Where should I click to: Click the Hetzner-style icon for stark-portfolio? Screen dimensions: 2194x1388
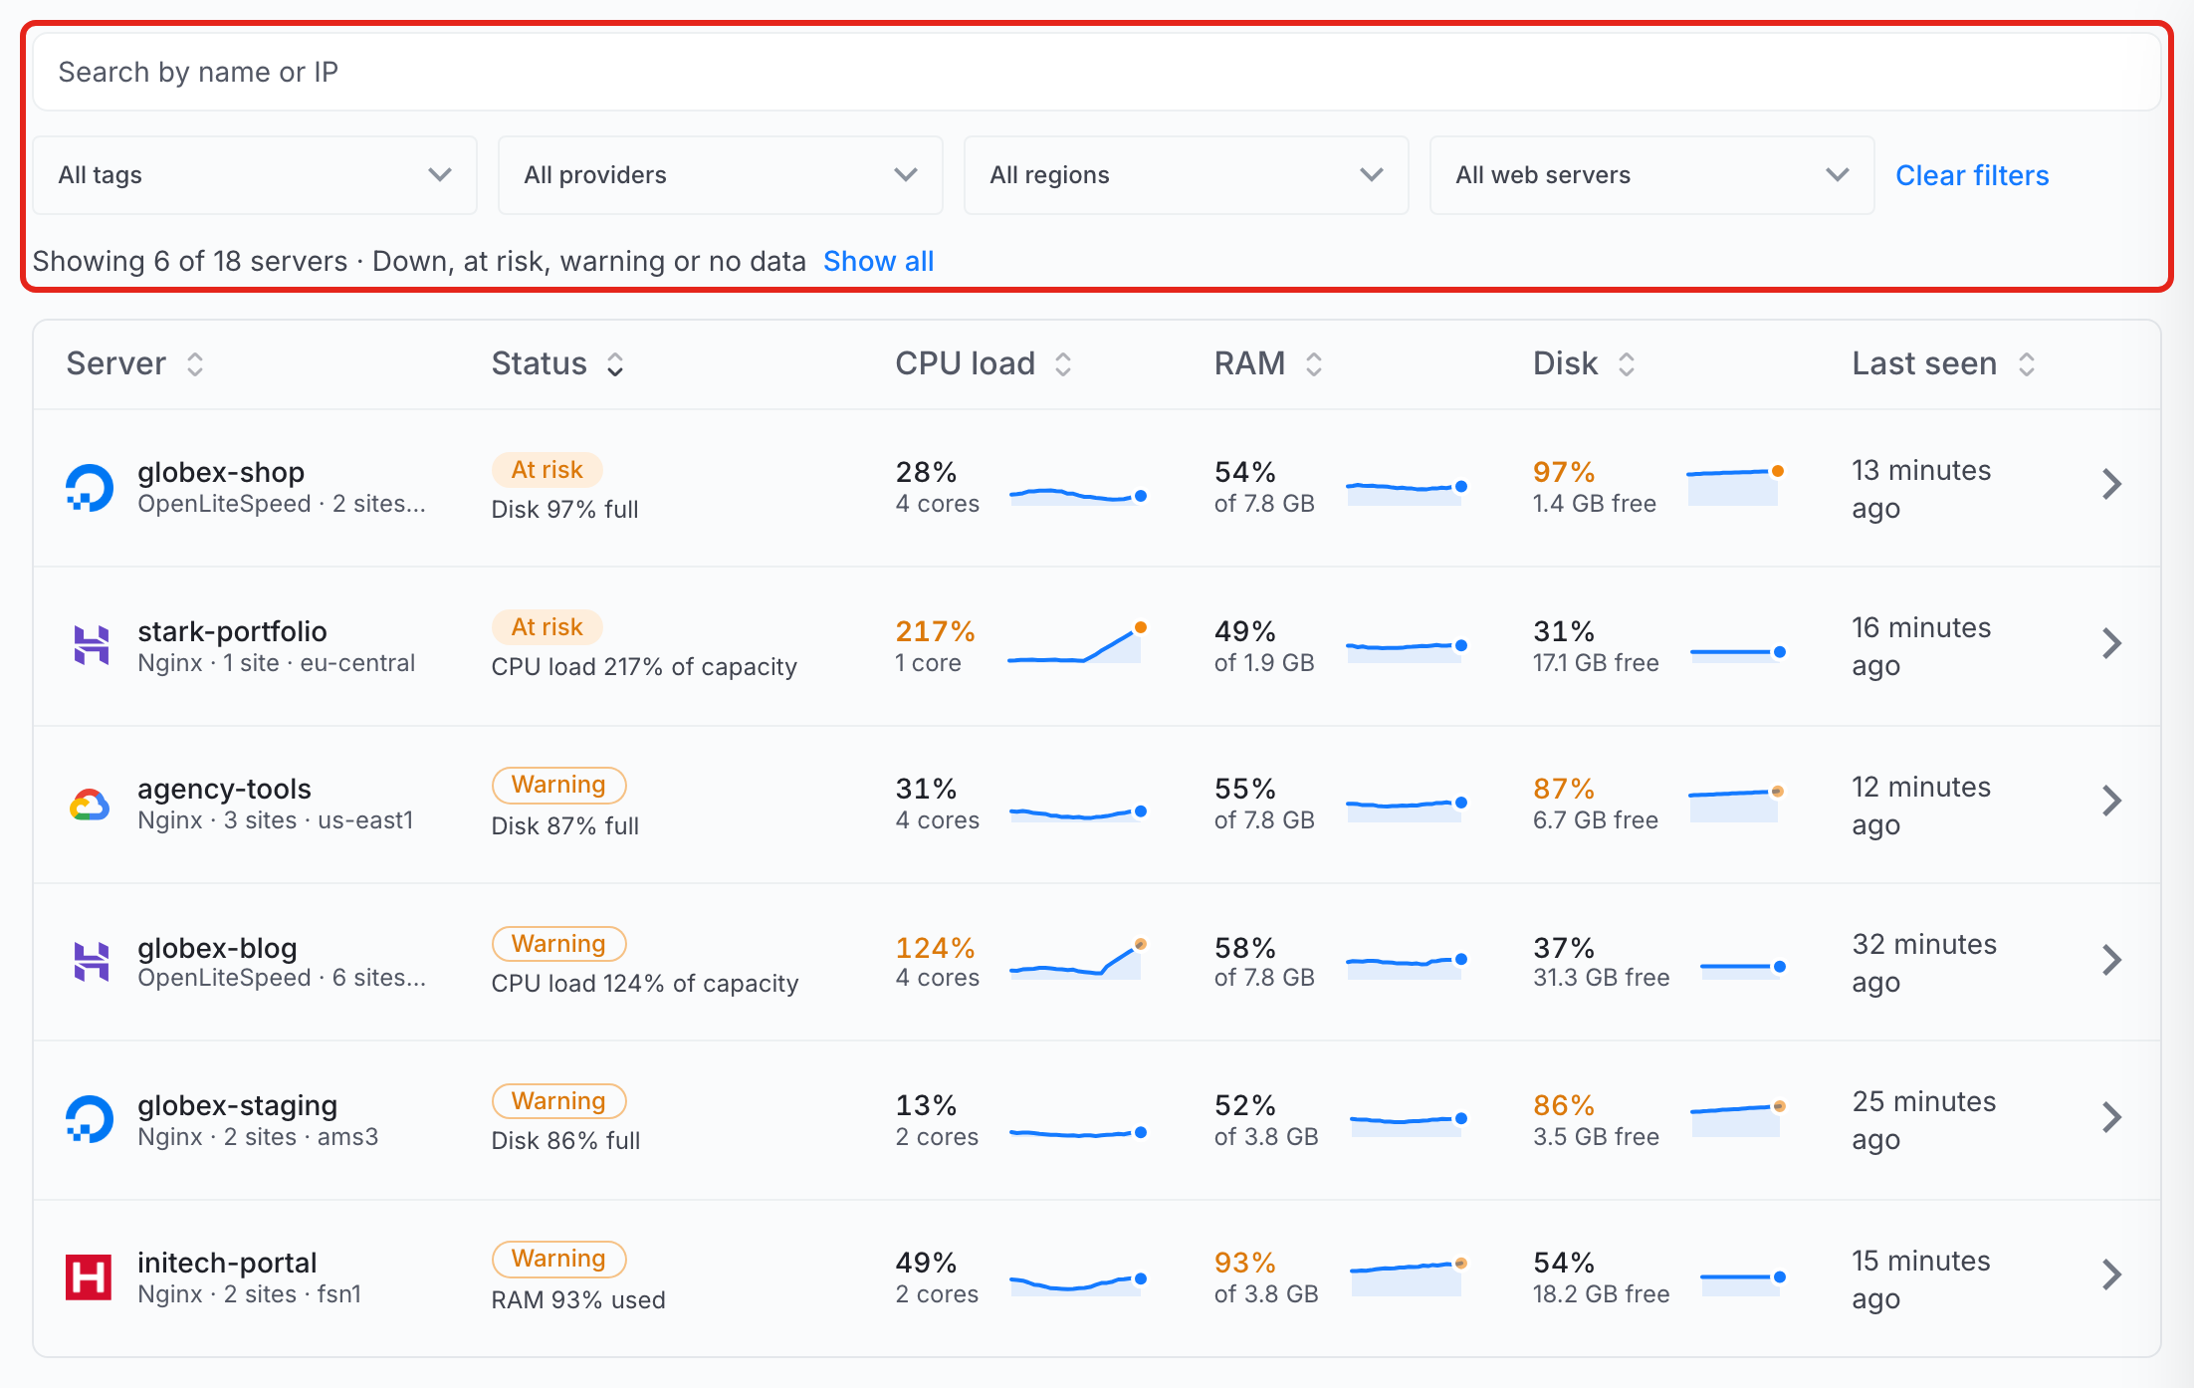[x=91, y=645]
